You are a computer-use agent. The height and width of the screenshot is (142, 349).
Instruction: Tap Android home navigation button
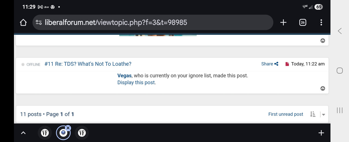[x=340, y=71]
